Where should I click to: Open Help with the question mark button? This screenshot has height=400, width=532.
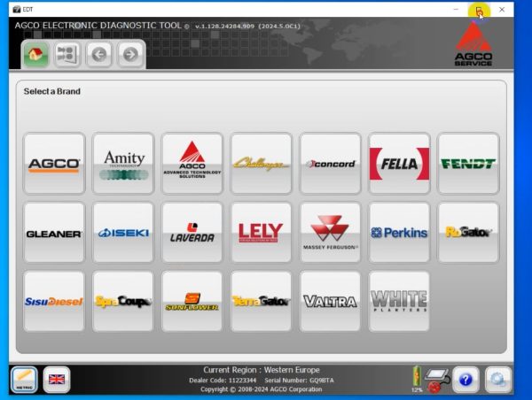click(x=465, y=380)
